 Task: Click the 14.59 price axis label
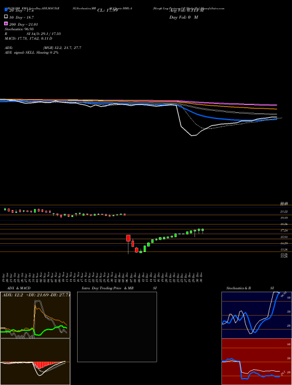point(284,243)
